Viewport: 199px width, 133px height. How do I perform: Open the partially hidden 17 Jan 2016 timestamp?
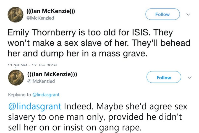pos(32,65)
